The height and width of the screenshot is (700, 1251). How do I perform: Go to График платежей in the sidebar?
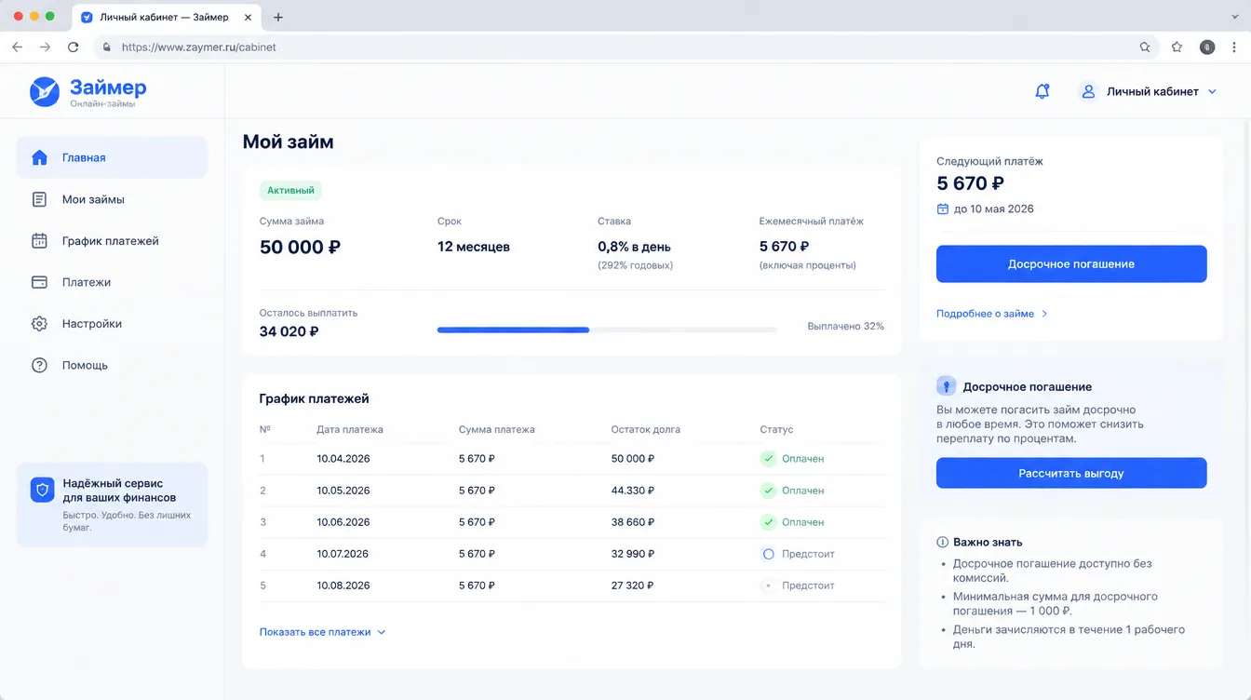[112, 240]
